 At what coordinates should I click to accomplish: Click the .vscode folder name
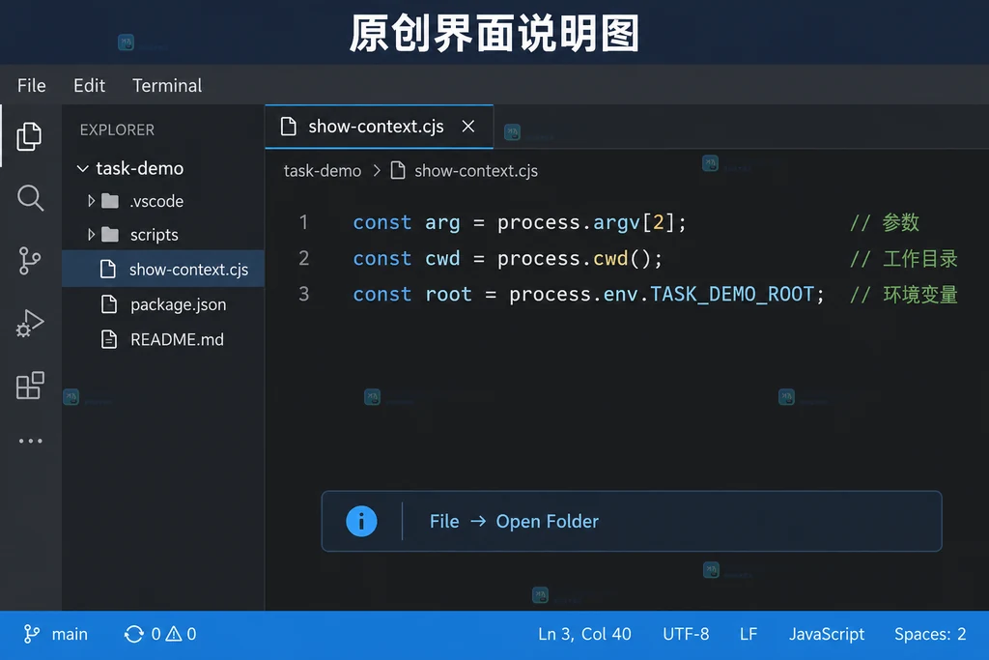click(x=156, y=201)
